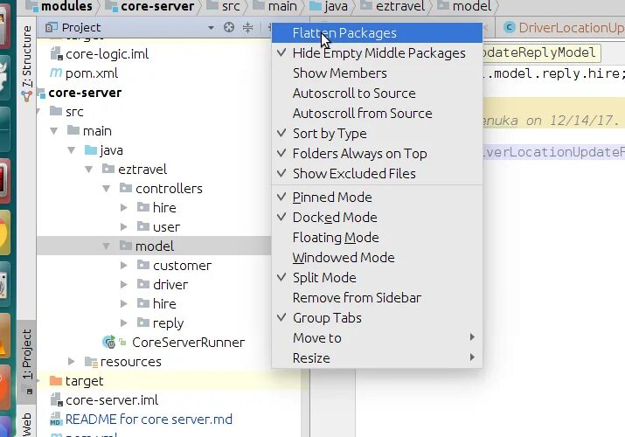Toggle Show Excluded Files
Image resolution: width=625 pixels, height=437 pixels.
pyautogui.click(x=377, y=173)
